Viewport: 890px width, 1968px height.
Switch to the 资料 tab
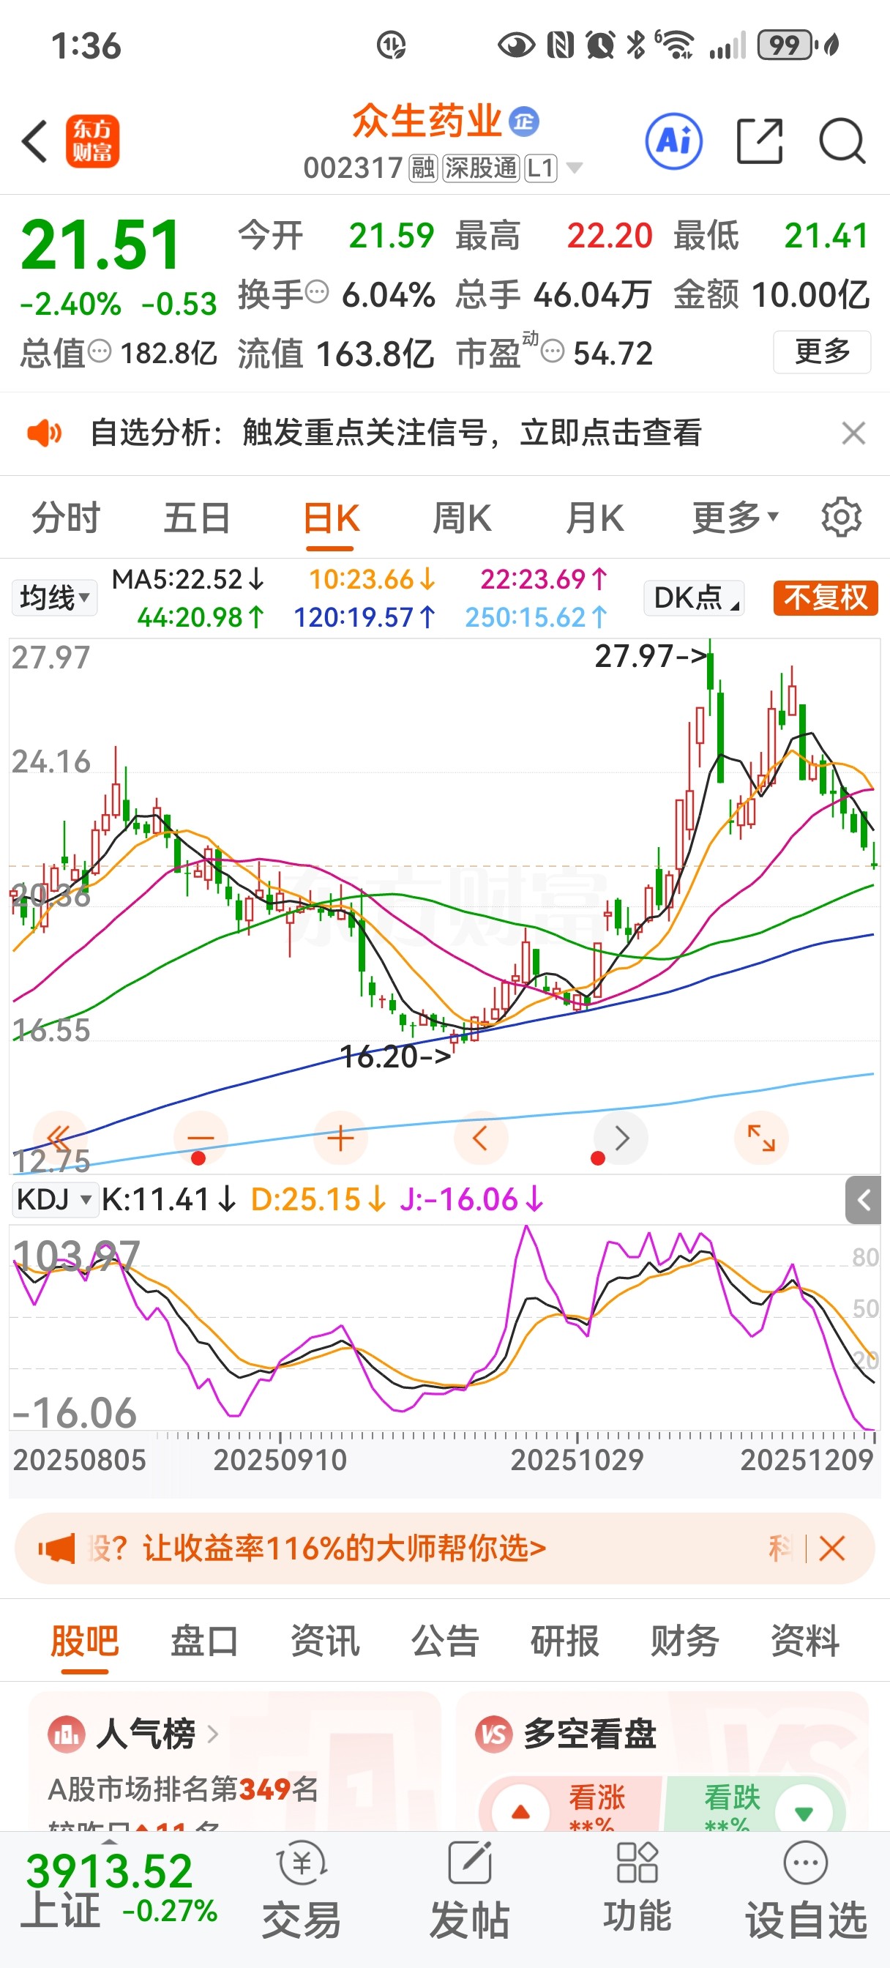[x=804, y=1641]
